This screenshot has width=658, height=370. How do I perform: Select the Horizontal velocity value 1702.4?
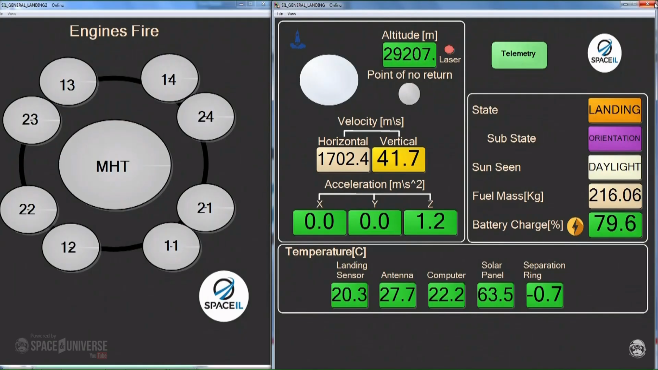pos(343,159)
